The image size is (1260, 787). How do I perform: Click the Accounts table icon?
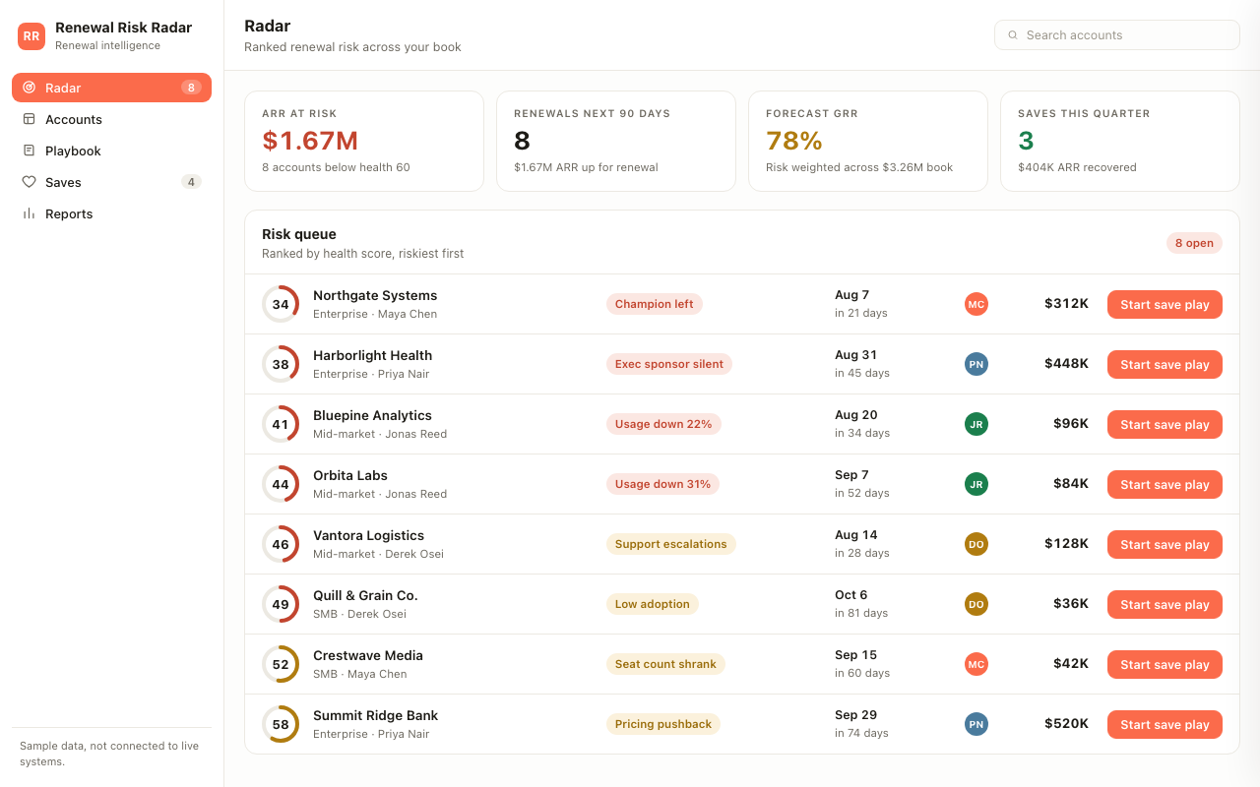[30, 119]
